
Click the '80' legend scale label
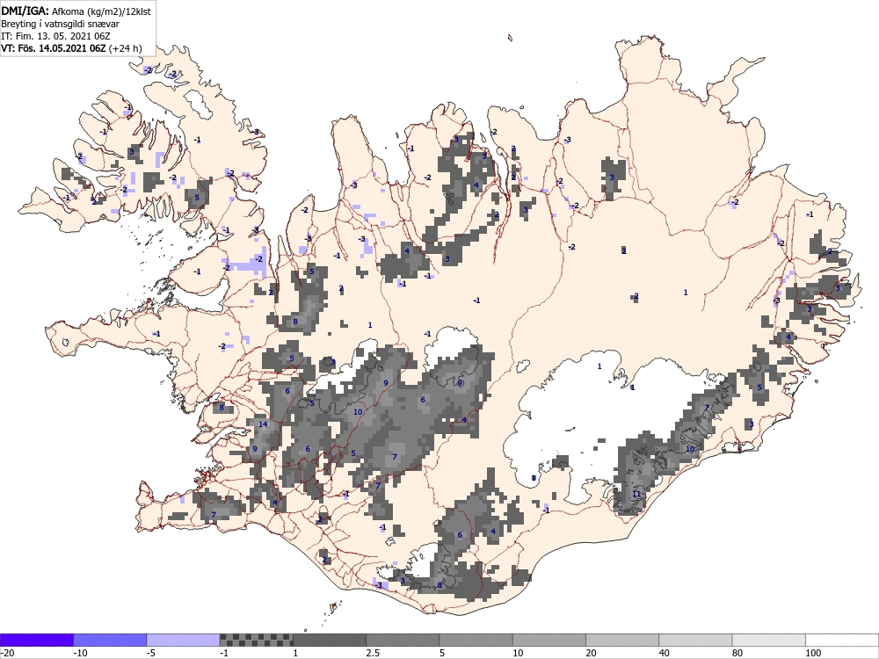pos(737,653)
